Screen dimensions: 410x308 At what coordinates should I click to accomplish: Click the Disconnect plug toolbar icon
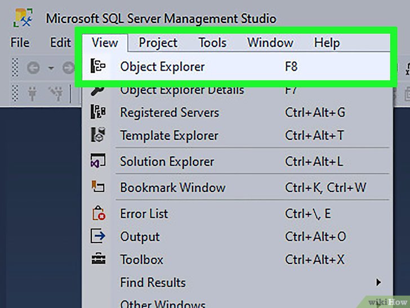click(56, 94)
